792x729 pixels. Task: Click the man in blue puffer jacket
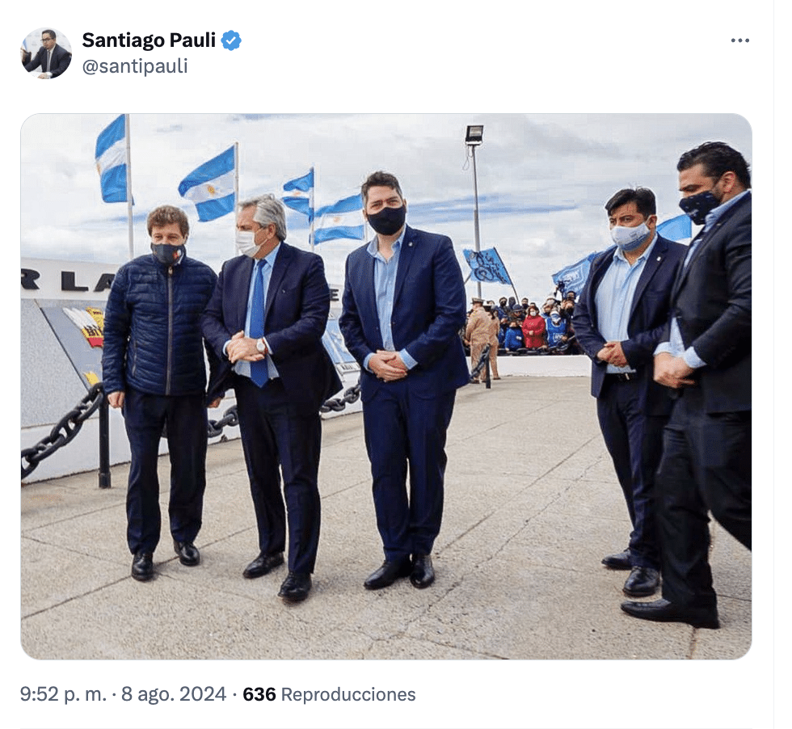point(159,389)
